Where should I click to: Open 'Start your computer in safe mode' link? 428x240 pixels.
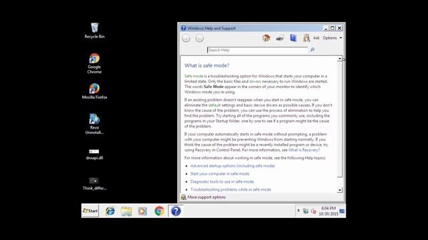[x=220, y=173]
